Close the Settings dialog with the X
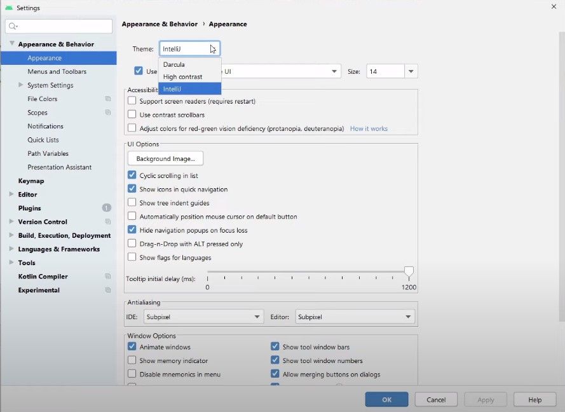The width and height of the screenshot is (565, 412). 554,7
